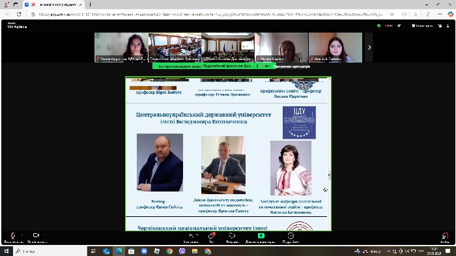Toggle the camera video button
The image size is (456, 256).
pyautogui.click(x=36, y=235)
